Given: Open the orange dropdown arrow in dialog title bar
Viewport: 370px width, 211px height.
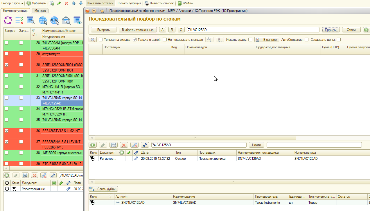Looking at the screenshot, I should (x=94, y=11).
